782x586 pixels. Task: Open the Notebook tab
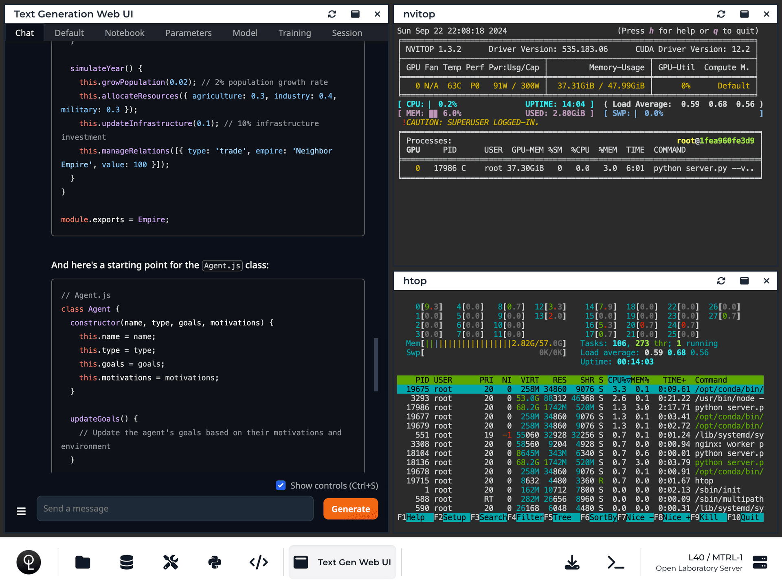tap(125, 33)
